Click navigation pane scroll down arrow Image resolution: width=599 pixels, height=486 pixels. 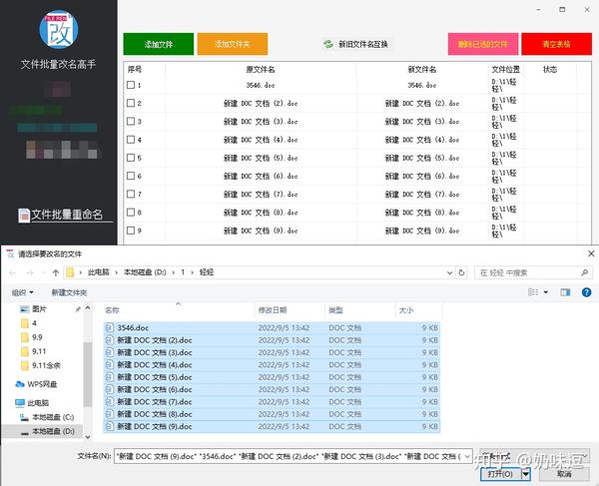[88, 437]
